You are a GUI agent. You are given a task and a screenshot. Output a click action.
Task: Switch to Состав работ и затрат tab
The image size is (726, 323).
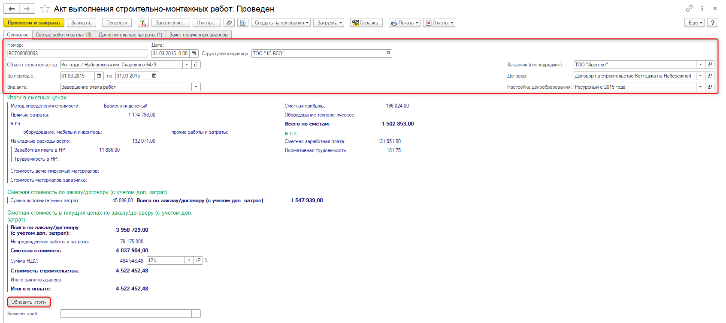click(x=64, y=35)
